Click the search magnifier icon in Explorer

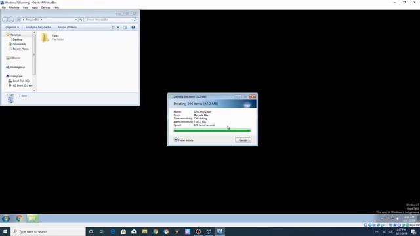[135, 20]
